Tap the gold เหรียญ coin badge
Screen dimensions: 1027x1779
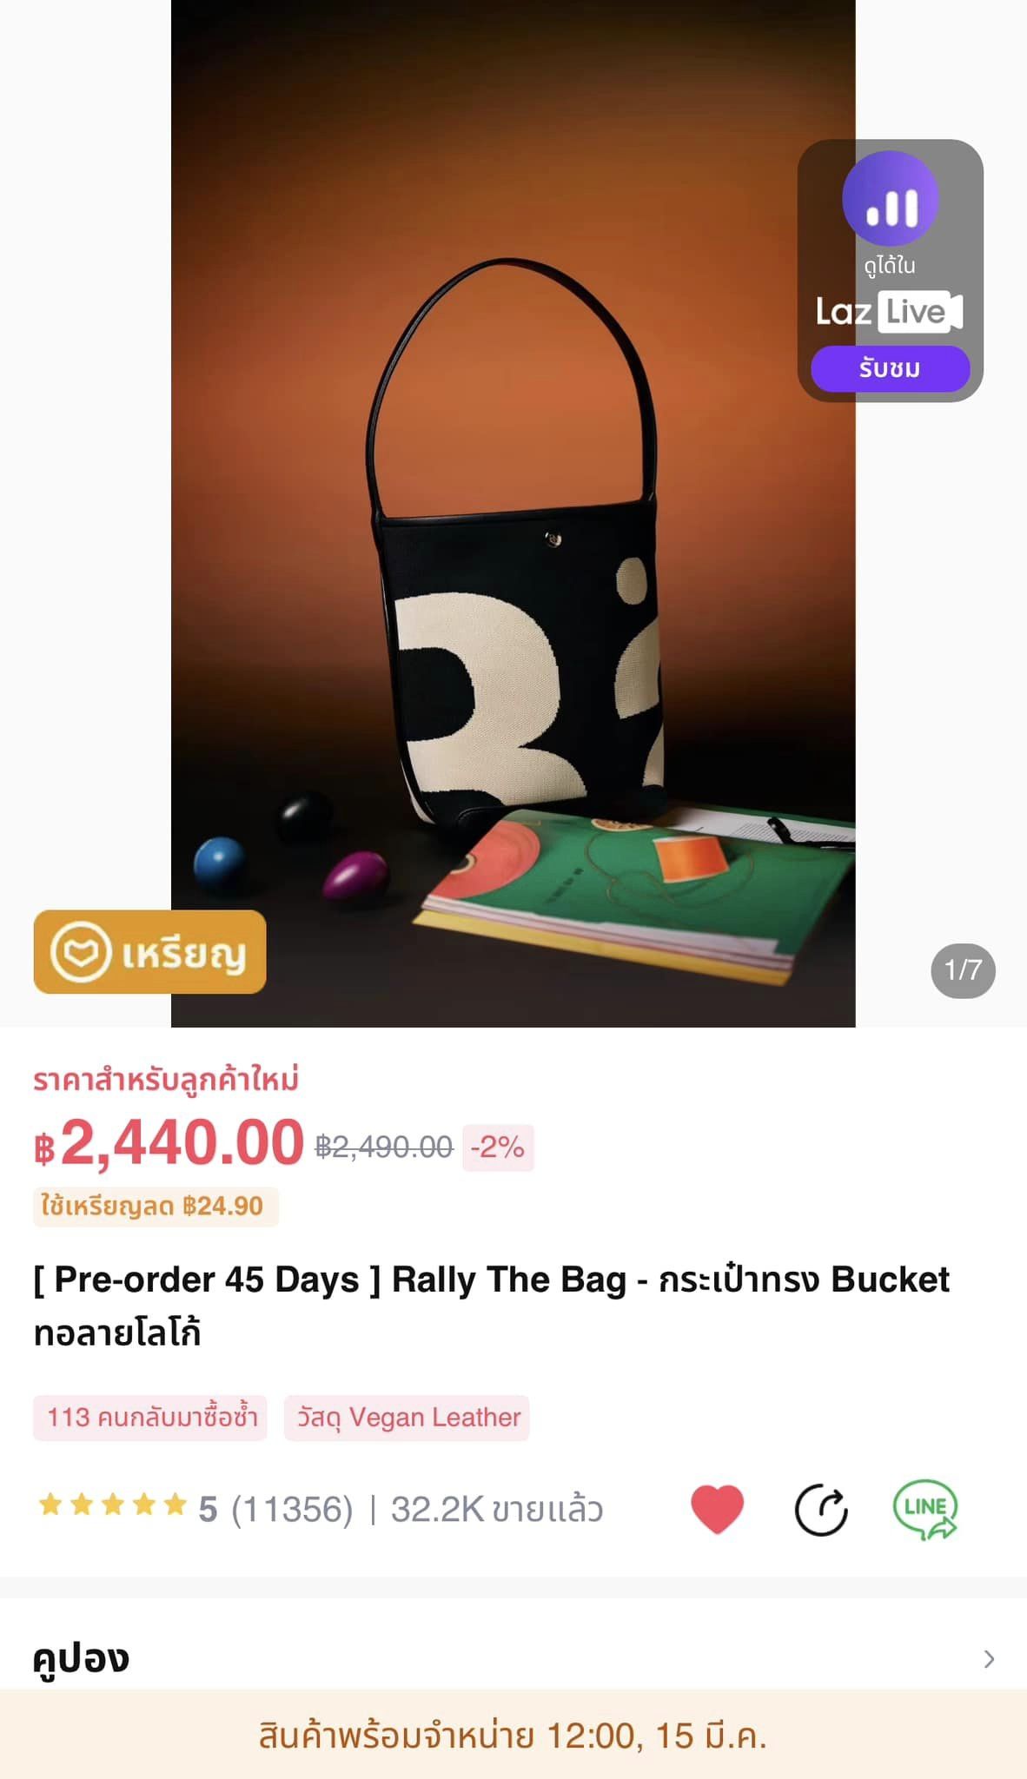[x=149, y=952]
